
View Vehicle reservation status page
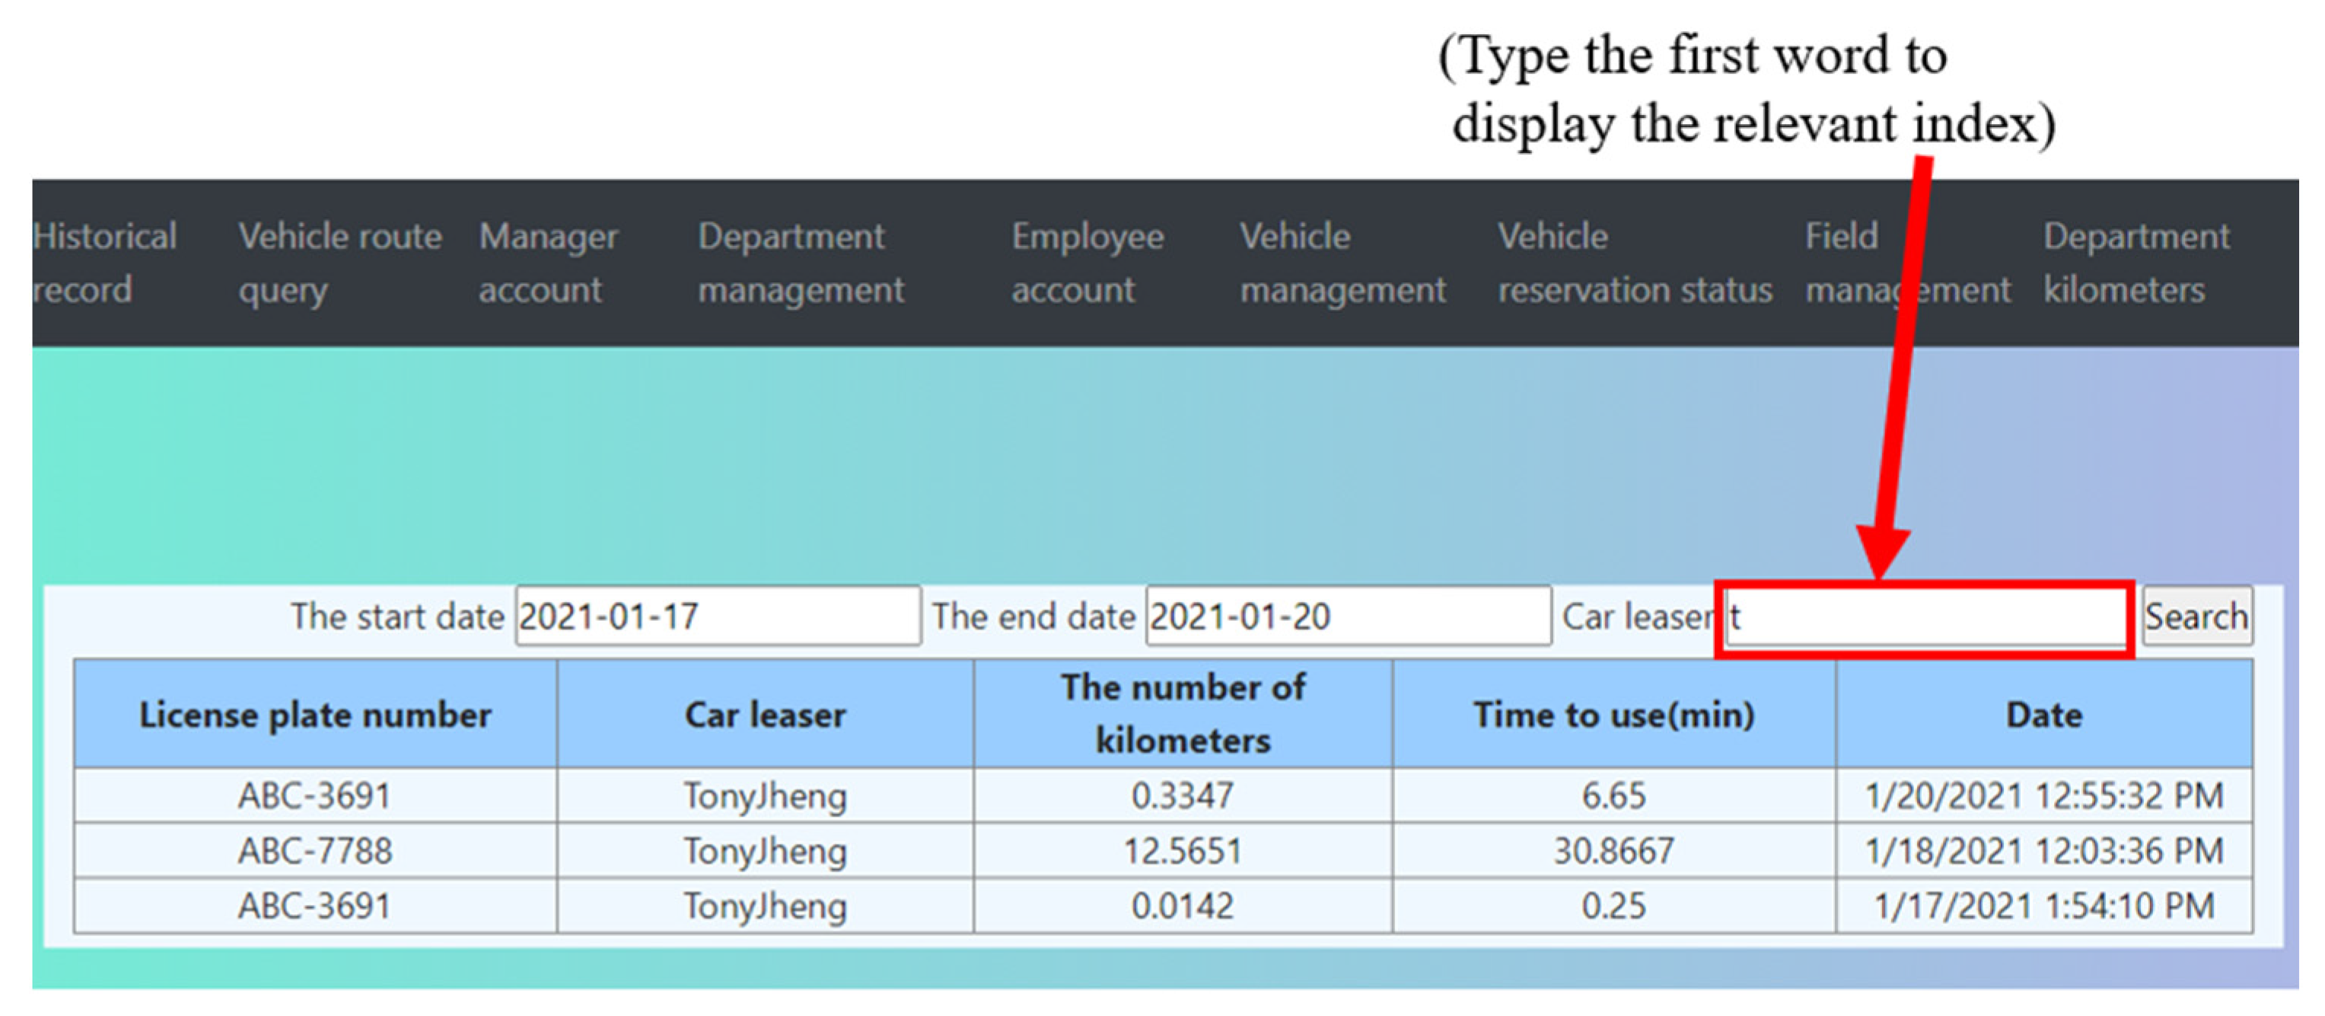tap(1634, 263)
